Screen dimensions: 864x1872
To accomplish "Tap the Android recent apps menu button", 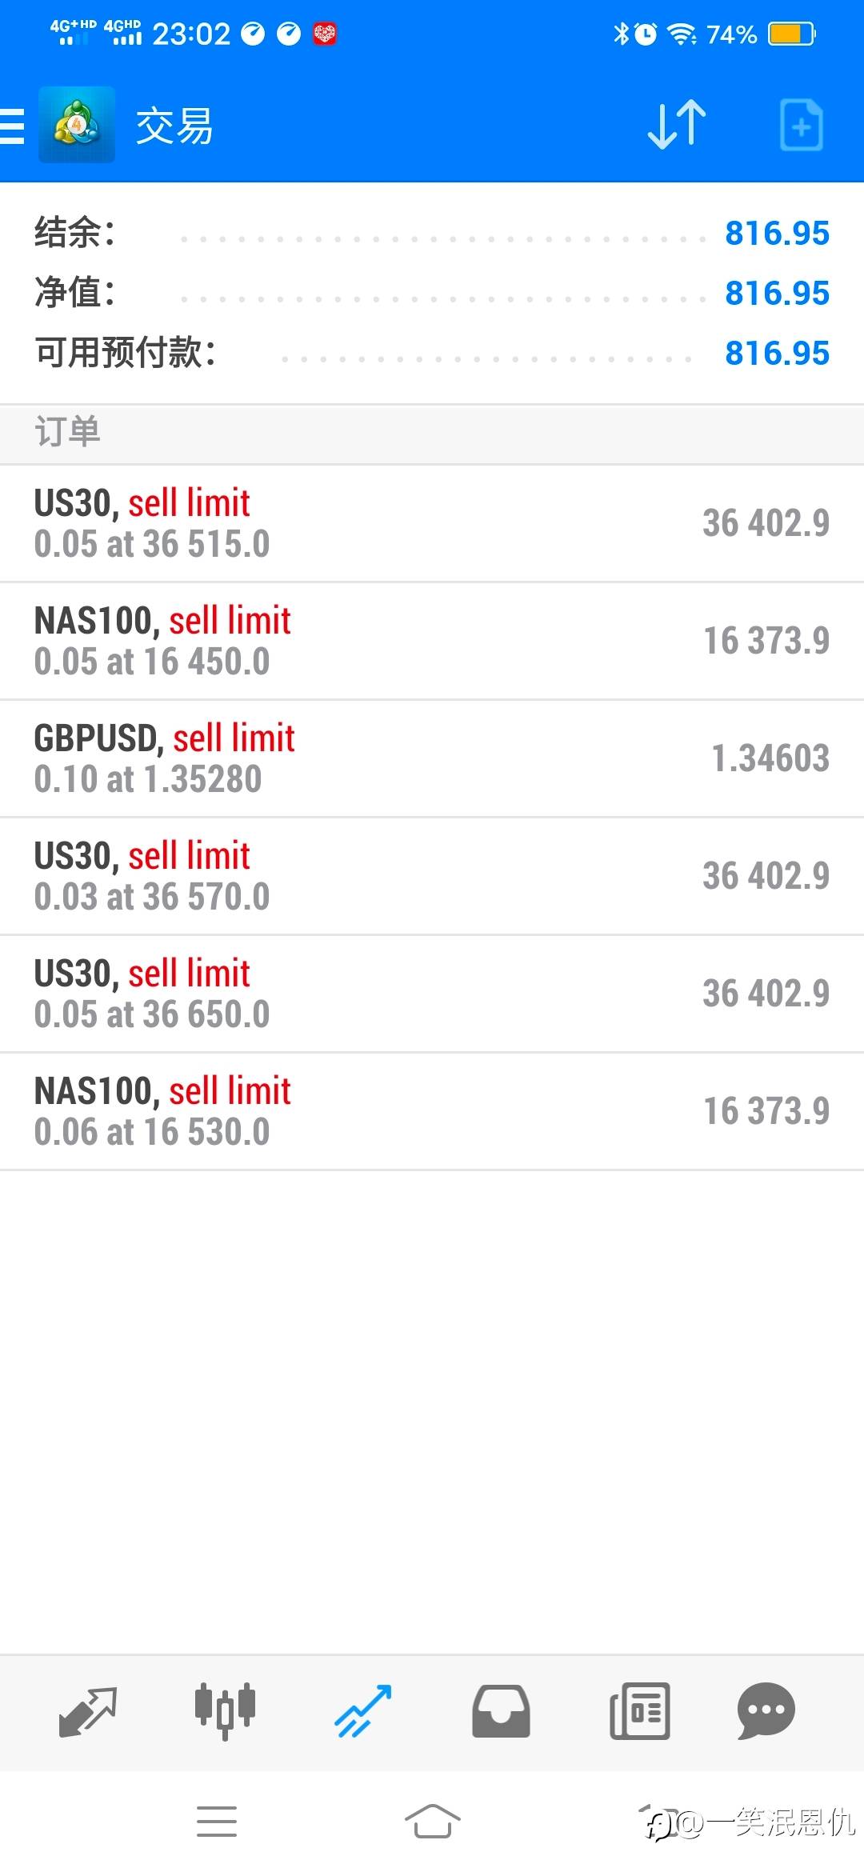I will coord(217,1822).
